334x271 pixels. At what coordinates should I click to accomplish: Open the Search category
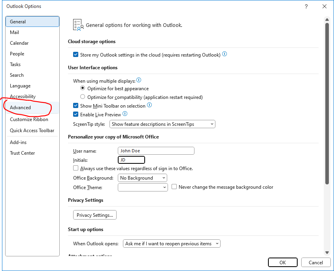(32, 75)
